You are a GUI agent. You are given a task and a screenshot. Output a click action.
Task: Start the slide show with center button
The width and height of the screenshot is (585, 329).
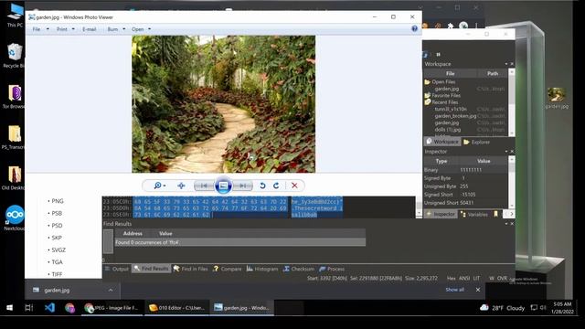pos(223,186)
